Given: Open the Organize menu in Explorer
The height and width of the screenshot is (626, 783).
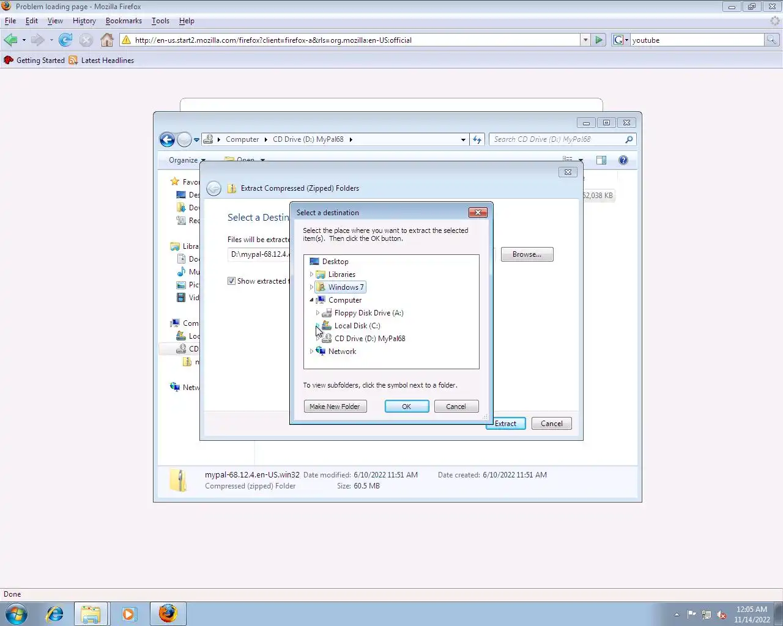Looking at the screenshot, I should click(186, 160).
